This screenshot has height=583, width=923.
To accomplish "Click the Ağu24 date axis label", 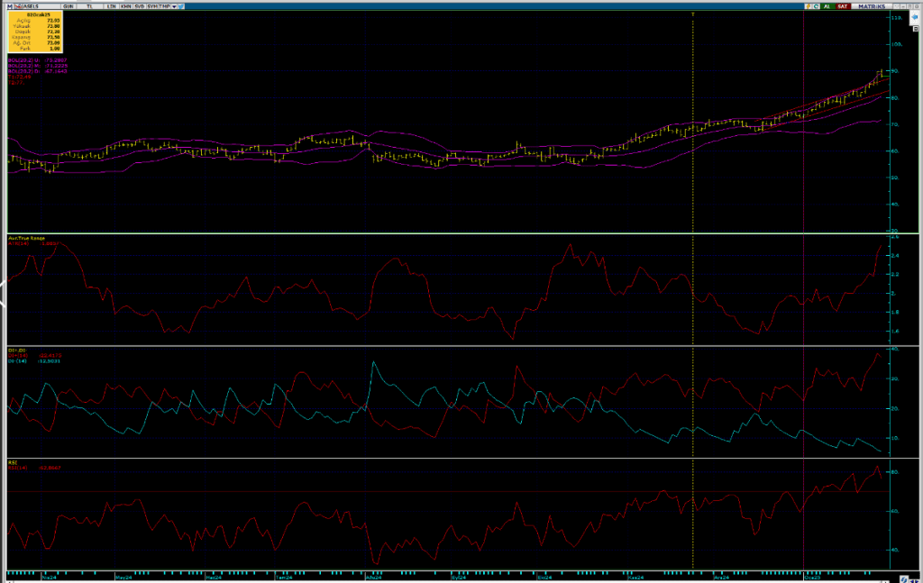I will click(374, 578).
